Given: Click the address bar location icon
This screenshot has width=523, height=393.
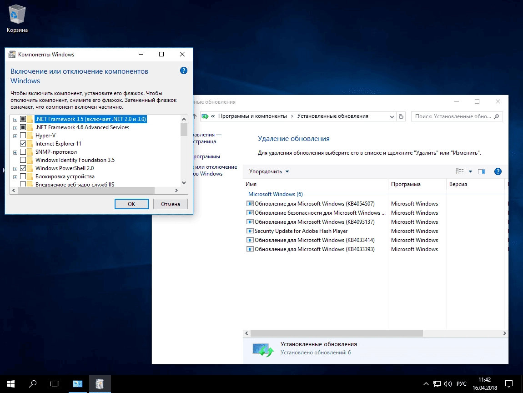Looking at the screenshot, I should point(205,116).
